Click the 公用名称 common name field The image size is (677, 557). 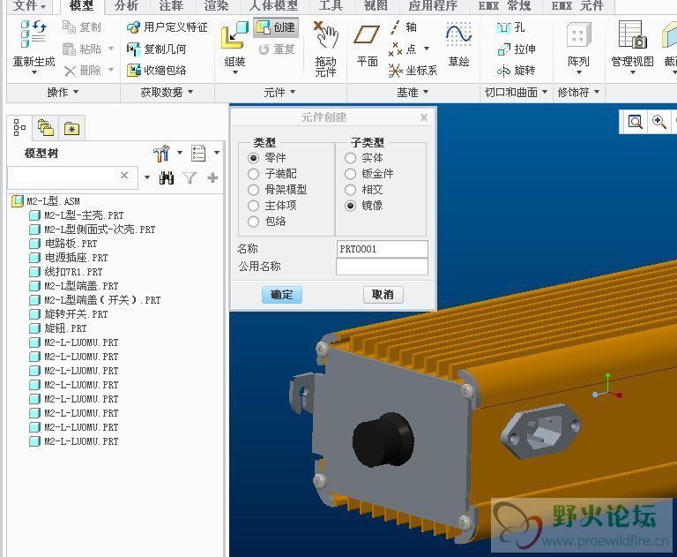(x=382, y=267)
